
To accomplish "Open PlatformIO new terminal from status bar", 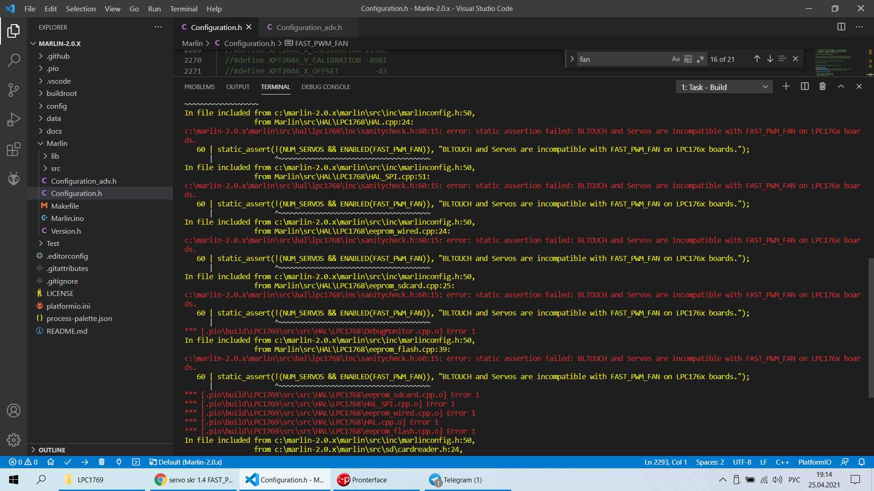I will tap(136, 462).
